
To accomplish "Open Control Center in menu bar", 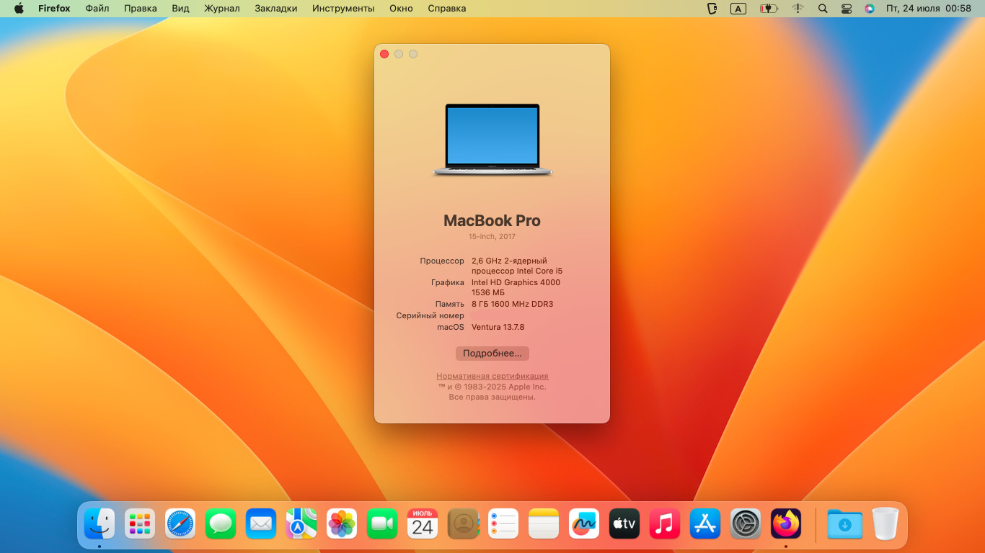I will click(x=847, y=9).
